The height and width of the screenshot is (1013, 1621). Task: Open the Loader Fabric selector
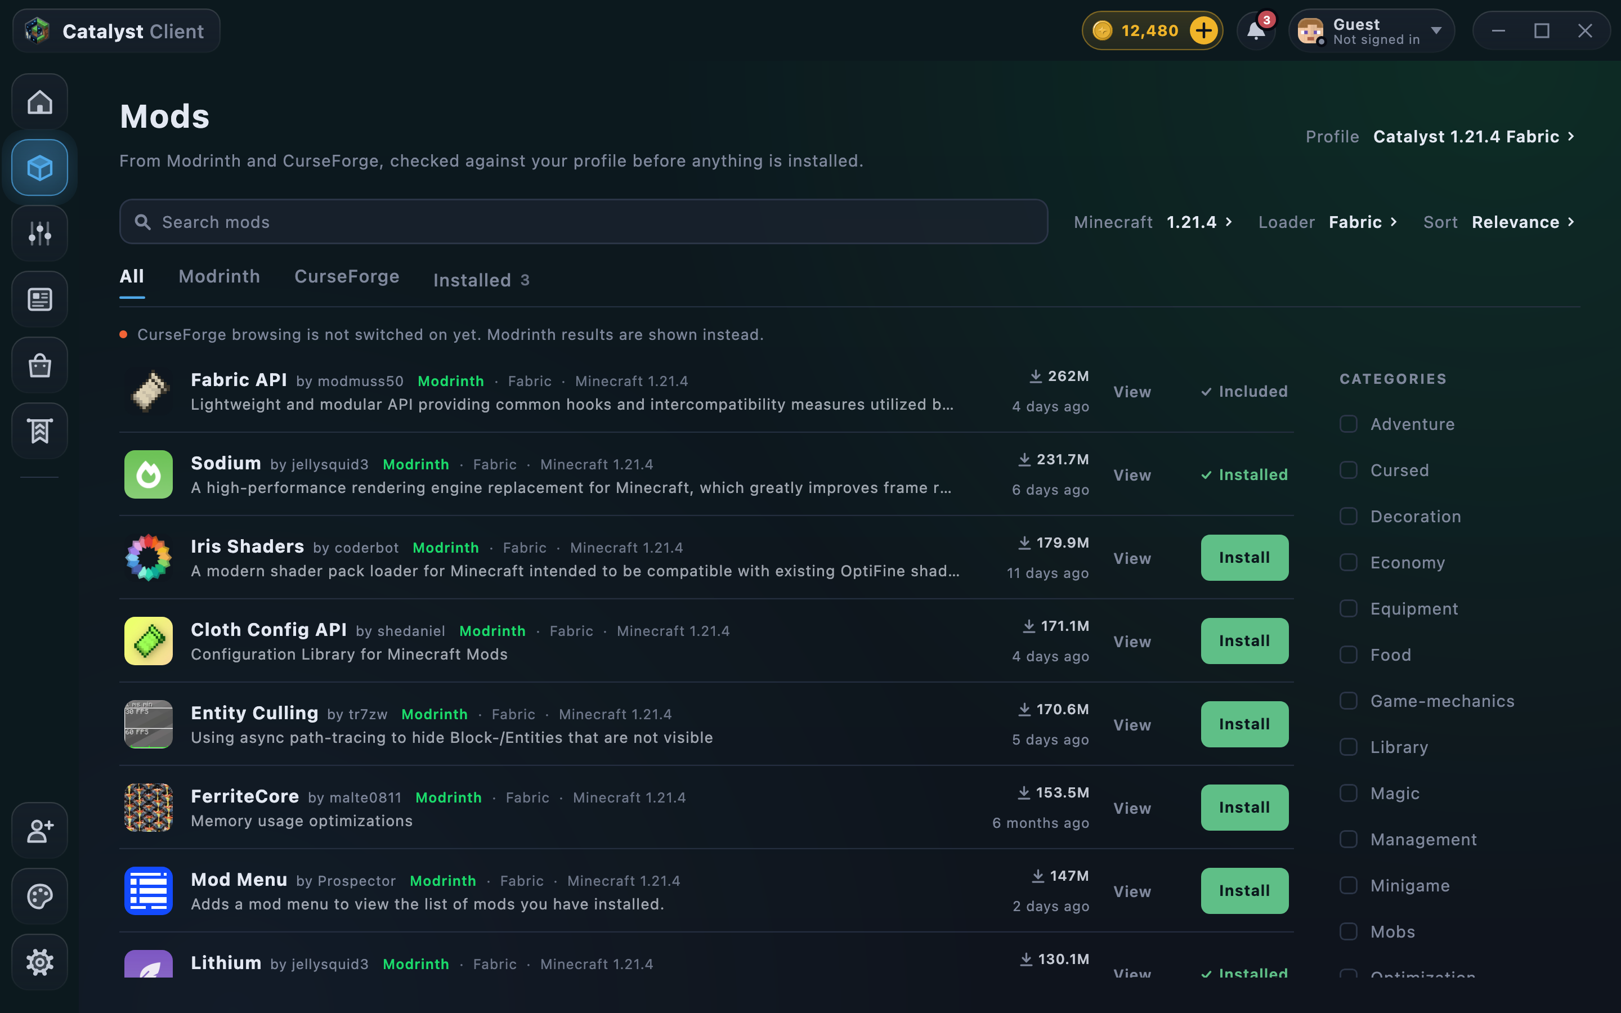pyautogui.click(x=1328, y=222)
